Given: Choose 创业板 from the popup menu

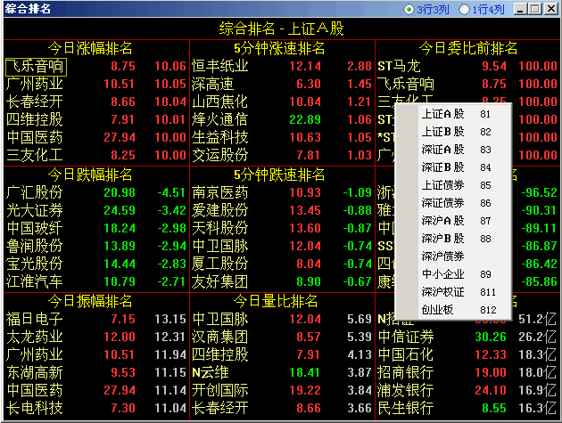Looking at the screenshot, I should [453, 310].
